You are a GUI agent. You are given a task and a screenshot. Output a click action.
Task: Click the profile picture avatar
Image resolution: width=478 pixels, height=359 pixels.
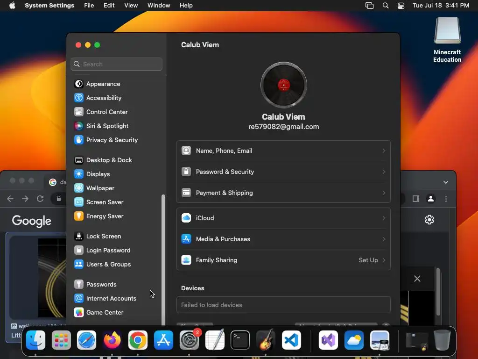(x=284, y=85)
